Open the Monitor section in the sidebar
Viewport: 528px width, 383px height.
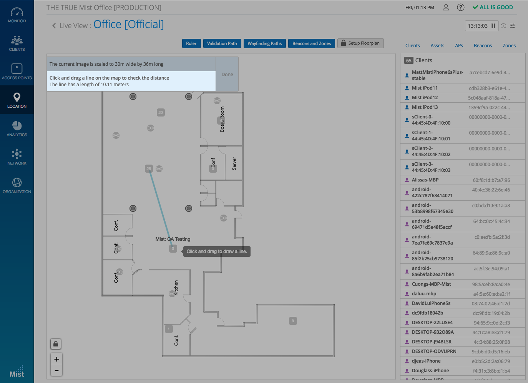pos(17,15)
